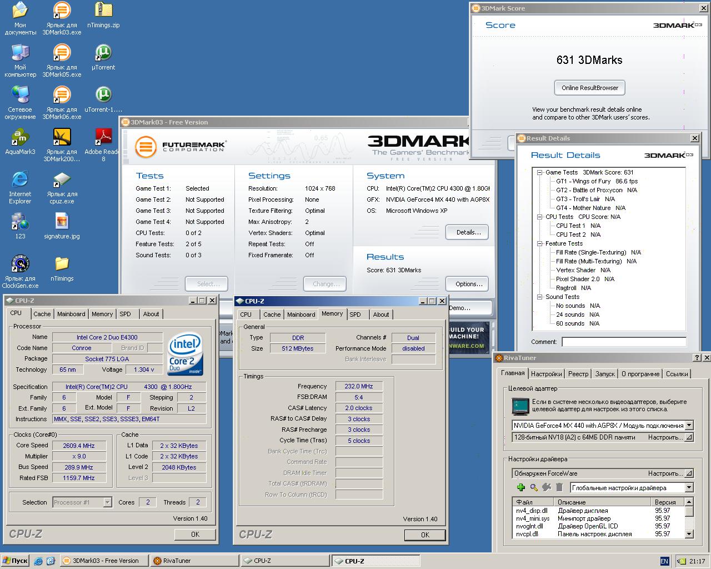
Task: Select GT1 - Wings of Fury result row
Action: 597,181
